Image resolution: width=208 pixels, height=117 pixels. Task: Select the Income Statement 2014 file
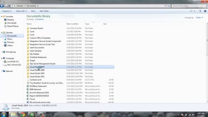point(70,93)
